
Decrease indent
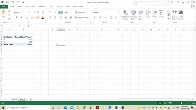point(66,17)
